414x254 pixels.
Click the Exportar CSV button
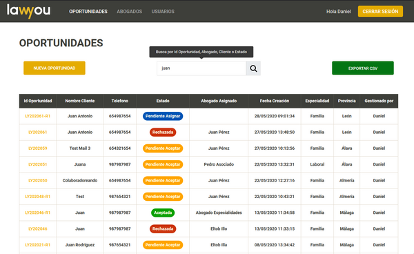[363, 68]
